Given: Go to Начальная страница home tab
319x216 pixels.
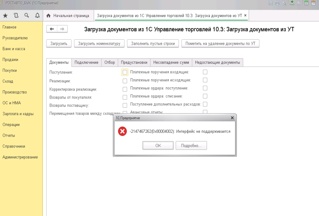Looking at the screenshot, I should coord(68,16).
